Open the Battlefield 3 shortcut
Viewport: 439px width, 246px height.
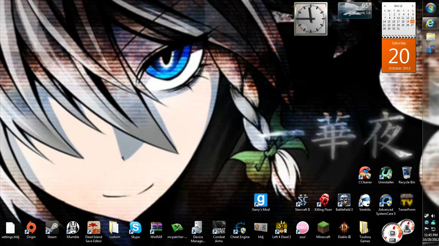coord(344,203)
